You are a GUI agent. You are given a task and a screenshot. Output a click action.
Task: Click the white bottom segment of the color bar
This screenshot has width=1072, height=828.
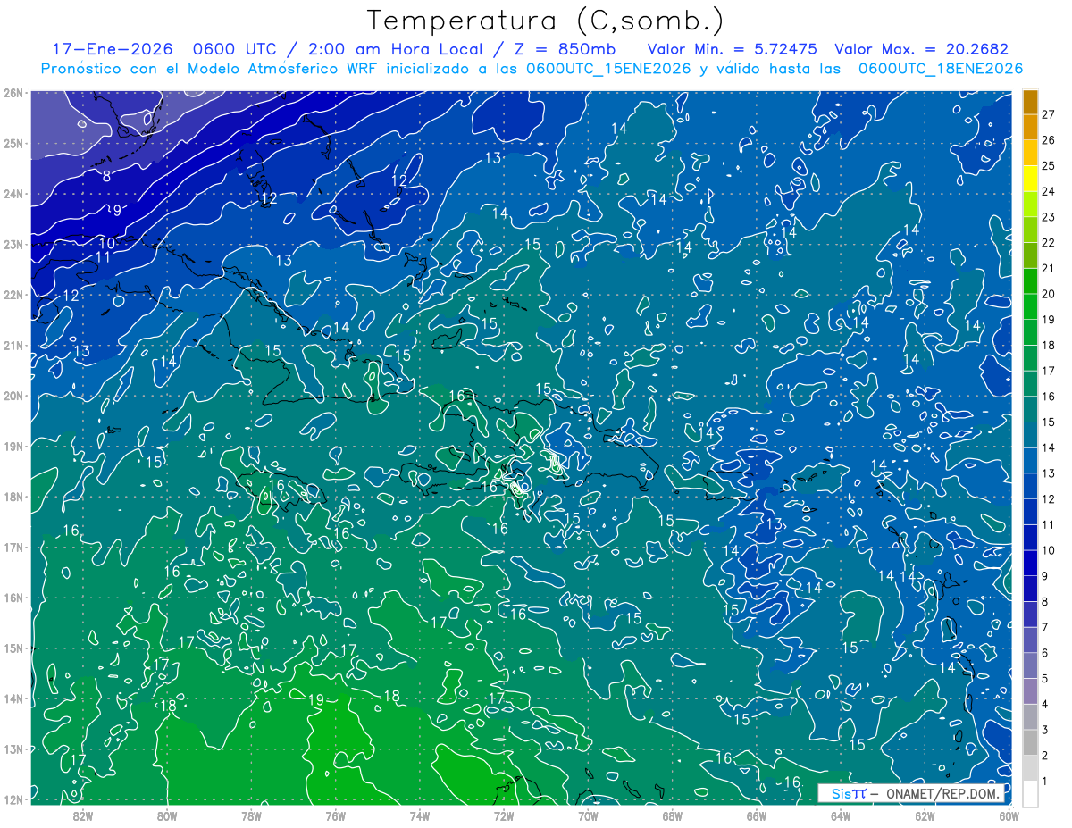1031,793
